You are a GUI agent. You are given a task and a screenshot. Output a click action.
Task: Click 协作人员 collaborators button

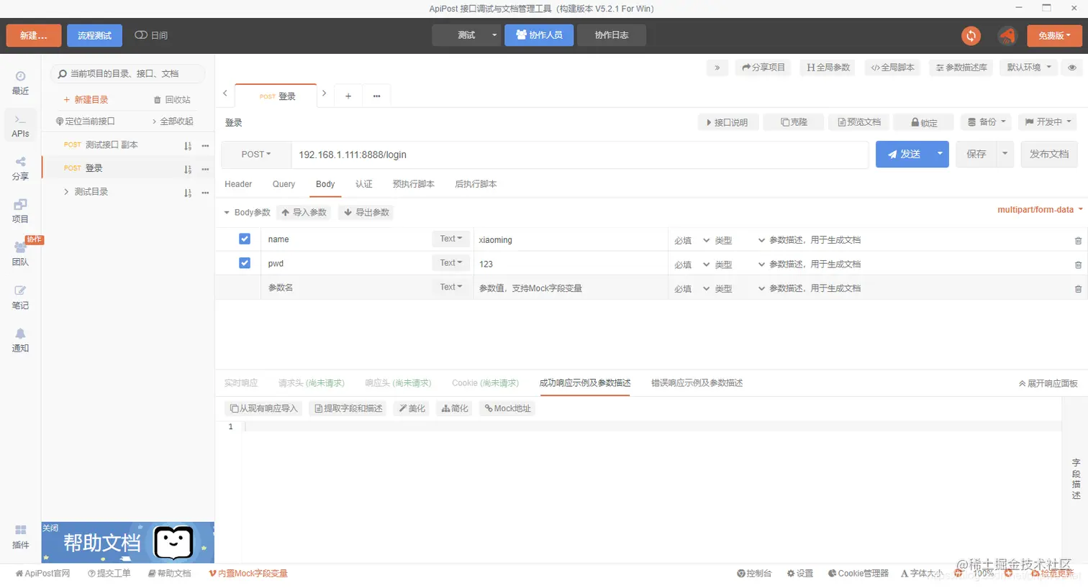click(x=539, y=35)
